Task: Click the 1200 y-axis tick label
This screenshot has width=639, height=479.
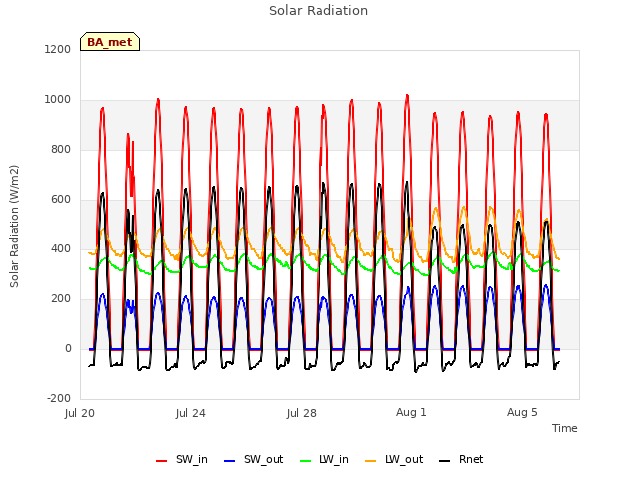Action: 58,49
